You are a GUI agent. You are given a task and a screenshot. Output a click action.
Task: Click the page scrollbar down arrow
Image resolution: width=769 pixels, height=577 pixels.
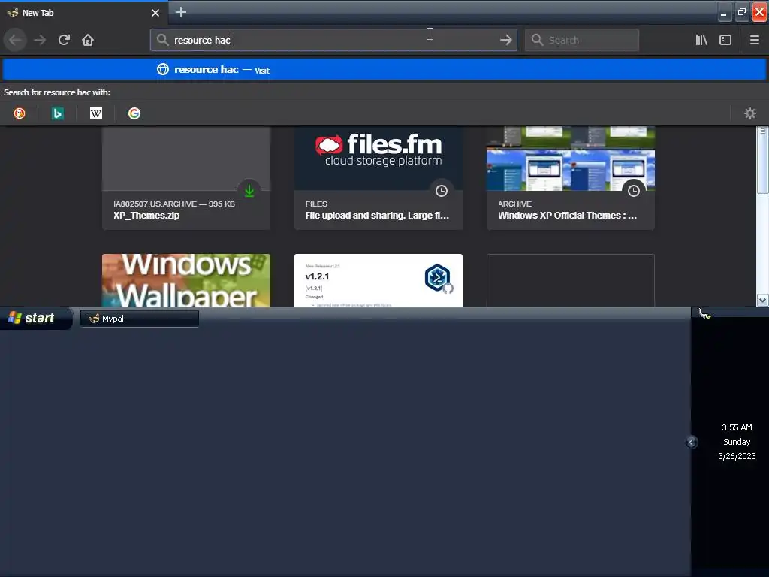(763, 300)
